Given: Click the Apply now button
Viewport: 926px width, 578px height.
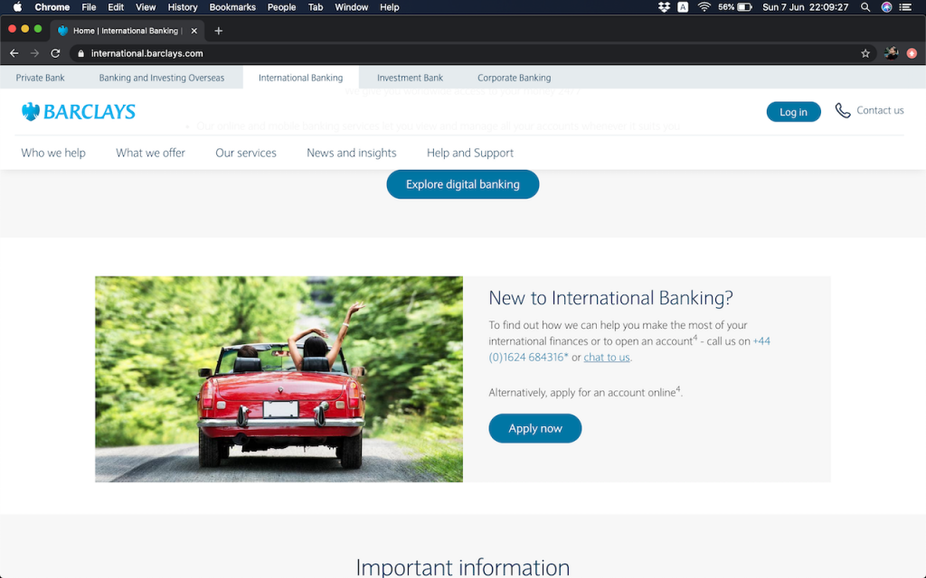Looking at the screenshot, I should 535,428.
